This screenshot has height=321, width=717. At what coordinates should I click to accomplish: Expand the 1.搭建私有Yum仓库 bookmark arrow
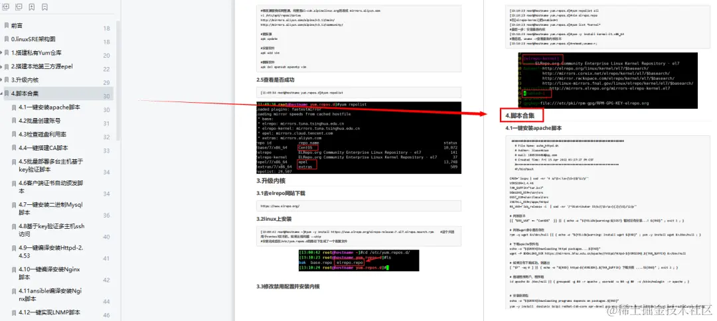click(x=1, y=53)
